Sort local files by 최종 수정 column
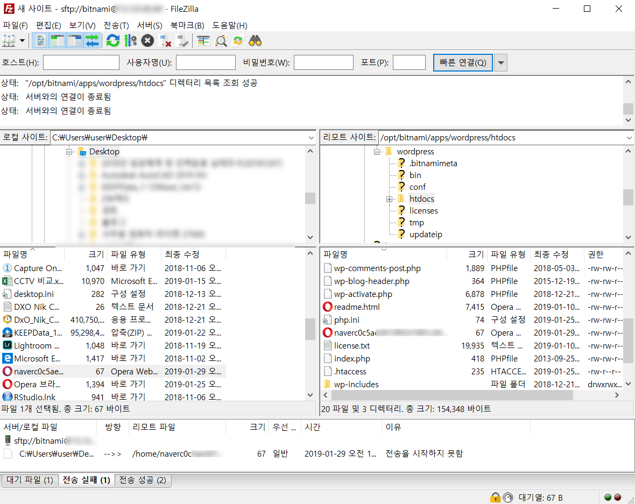The width and height of the screenshot is (635, 504). pyautogui.click(x=193, y=254)
